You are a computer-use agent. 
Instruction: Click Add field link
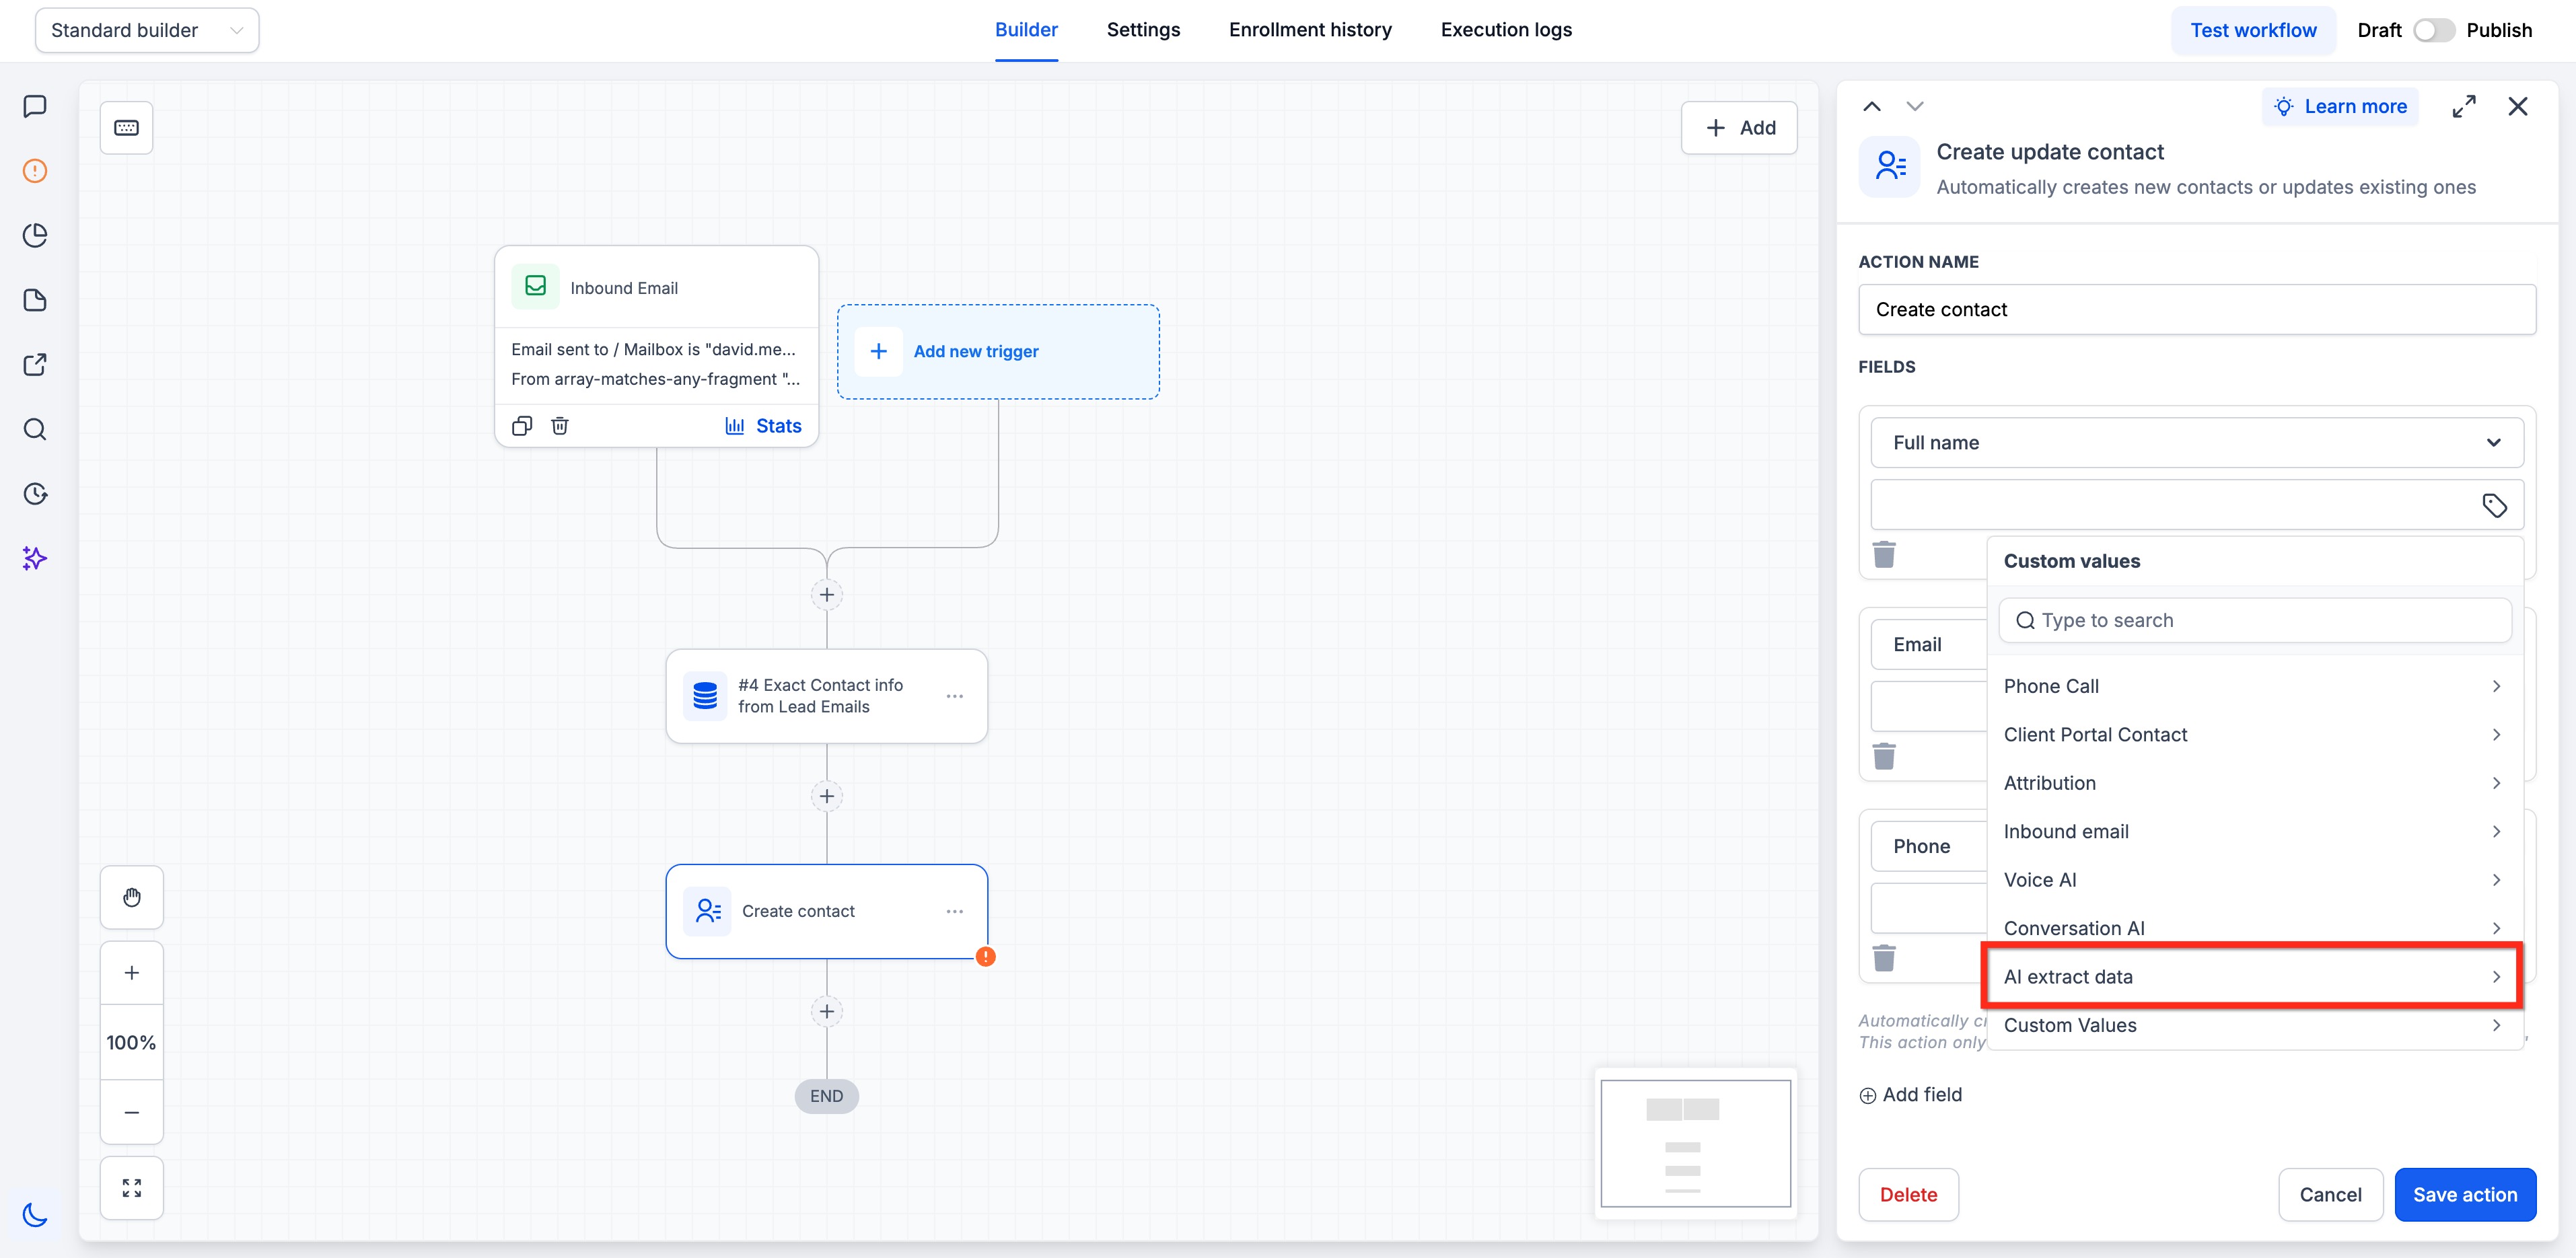(1910, 1095)
